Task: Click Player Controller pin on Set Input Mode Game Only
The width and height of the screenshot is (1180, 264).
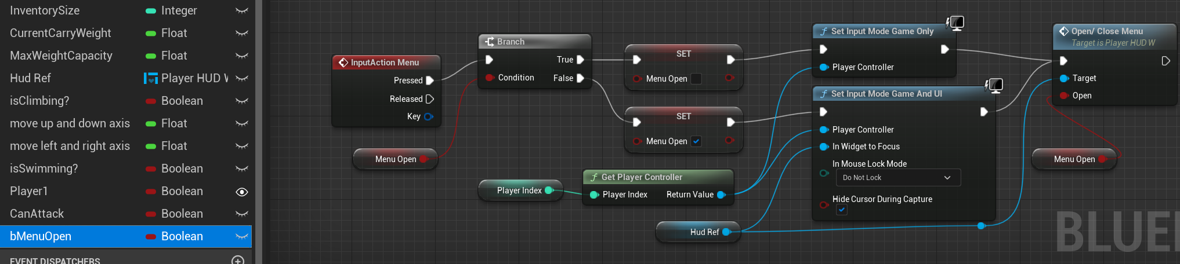Action: pyautogui.click(x=824, y=67)
